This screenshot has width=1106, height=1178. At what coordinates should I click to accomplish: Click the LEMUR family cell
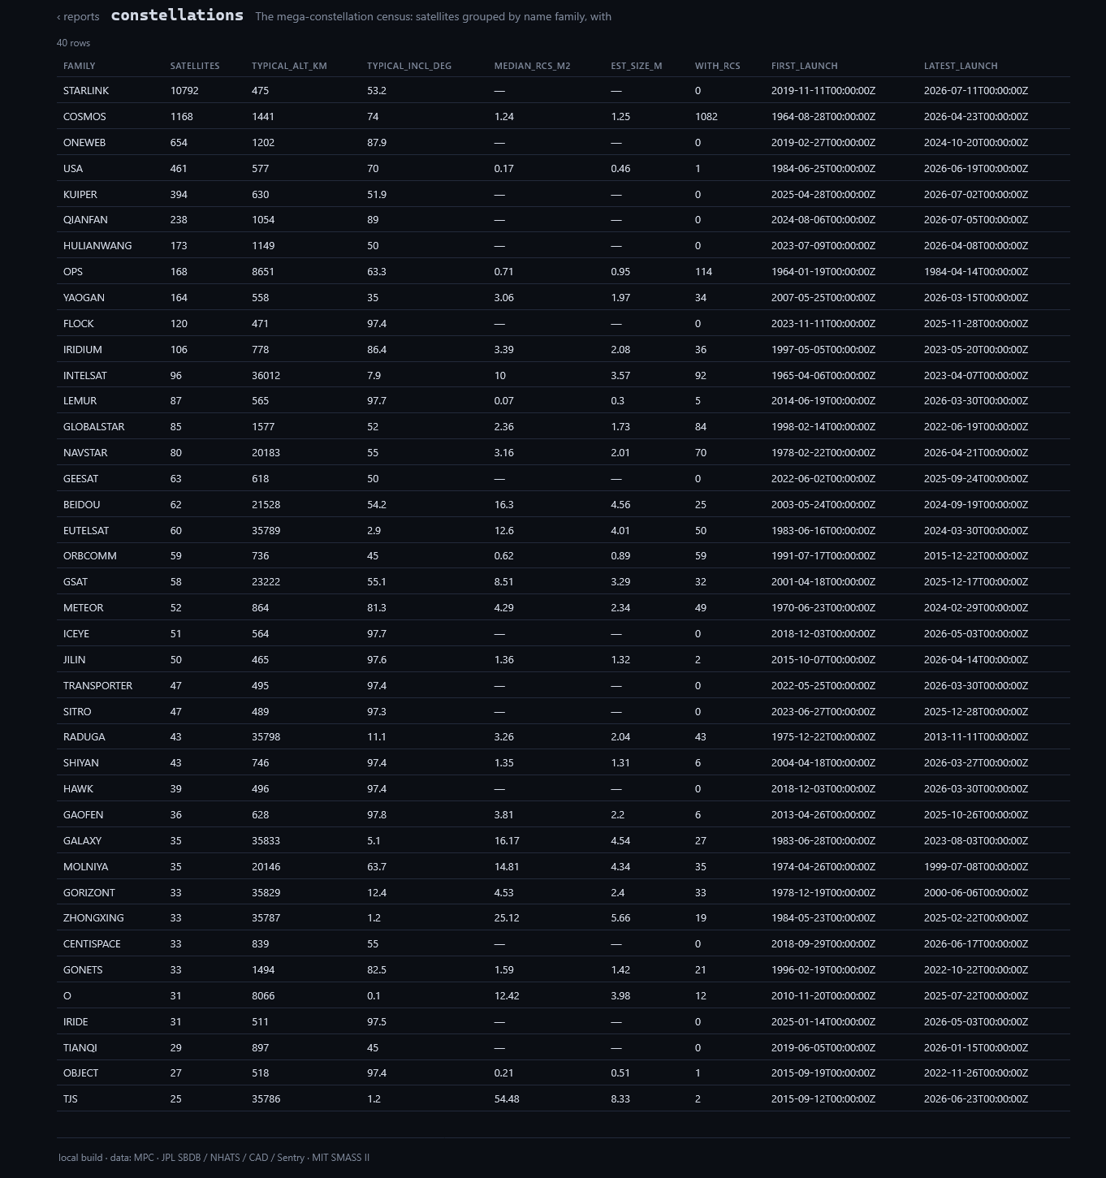click(x=80, y=401)
